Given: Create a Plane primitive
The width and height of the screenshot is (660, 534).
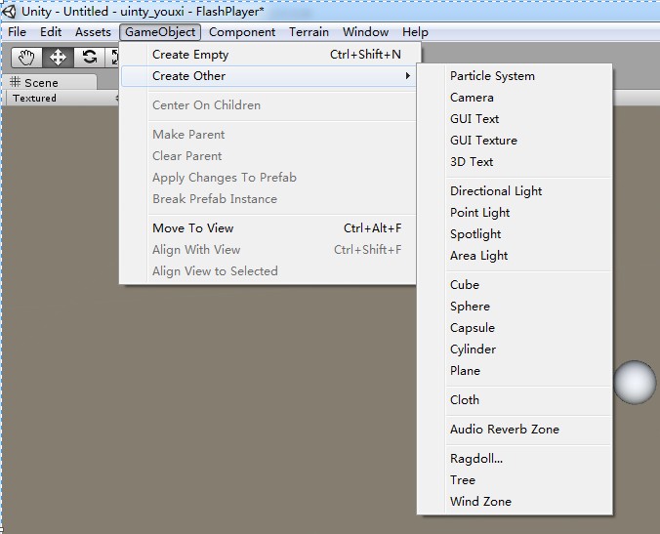Looking at the screenshot, I should [x=515, y=371].
